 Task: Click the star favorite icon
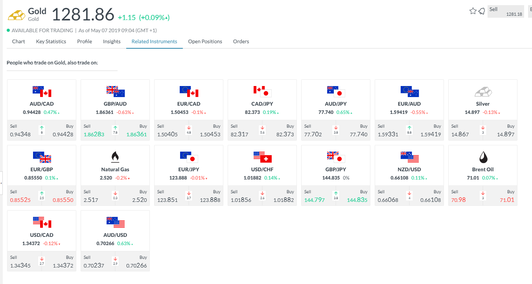(473, 11)
